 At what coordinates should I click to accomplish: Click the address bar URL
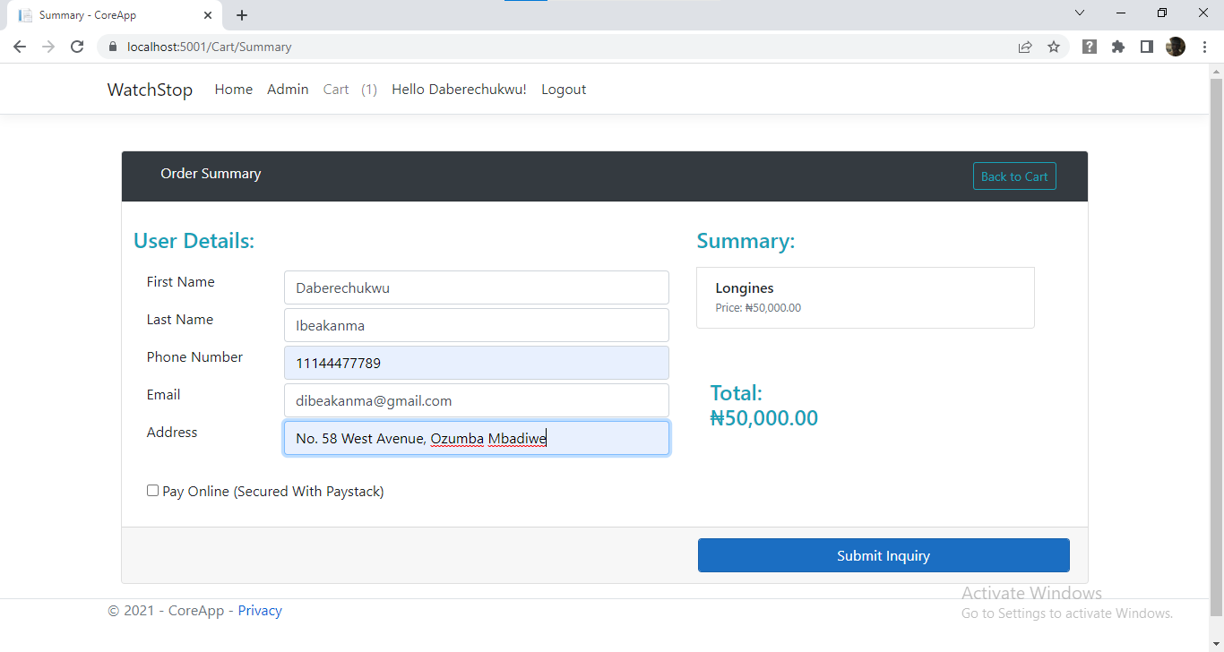coord(210,47)
